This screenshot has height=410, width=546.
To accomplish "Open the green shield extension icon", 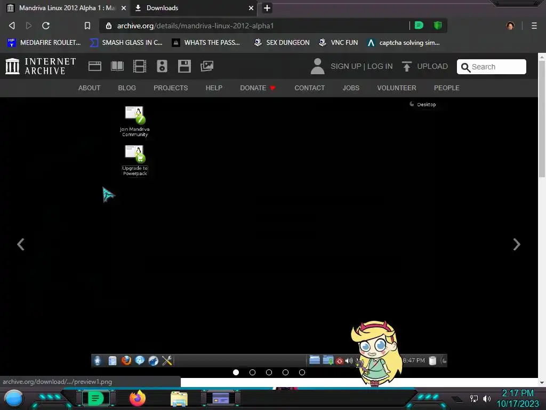I will click(438, 26).
